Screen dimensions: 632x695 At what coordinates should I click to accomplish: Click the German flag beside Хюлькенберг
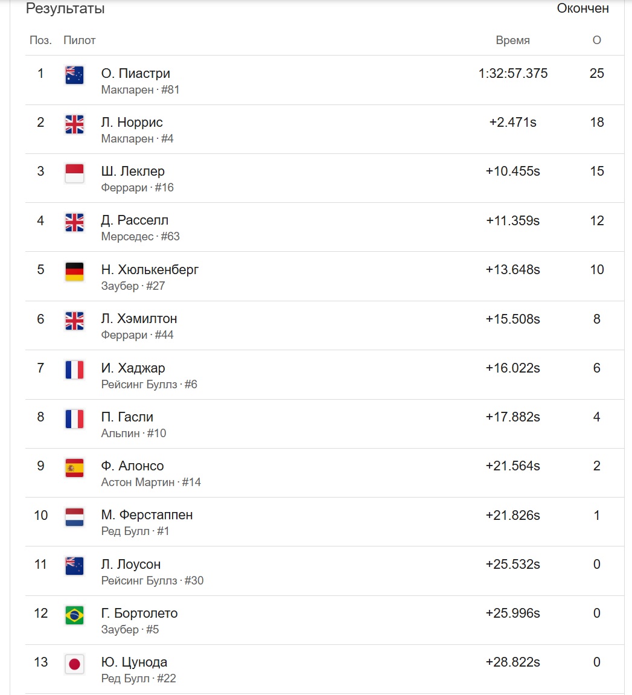point(74,272)
